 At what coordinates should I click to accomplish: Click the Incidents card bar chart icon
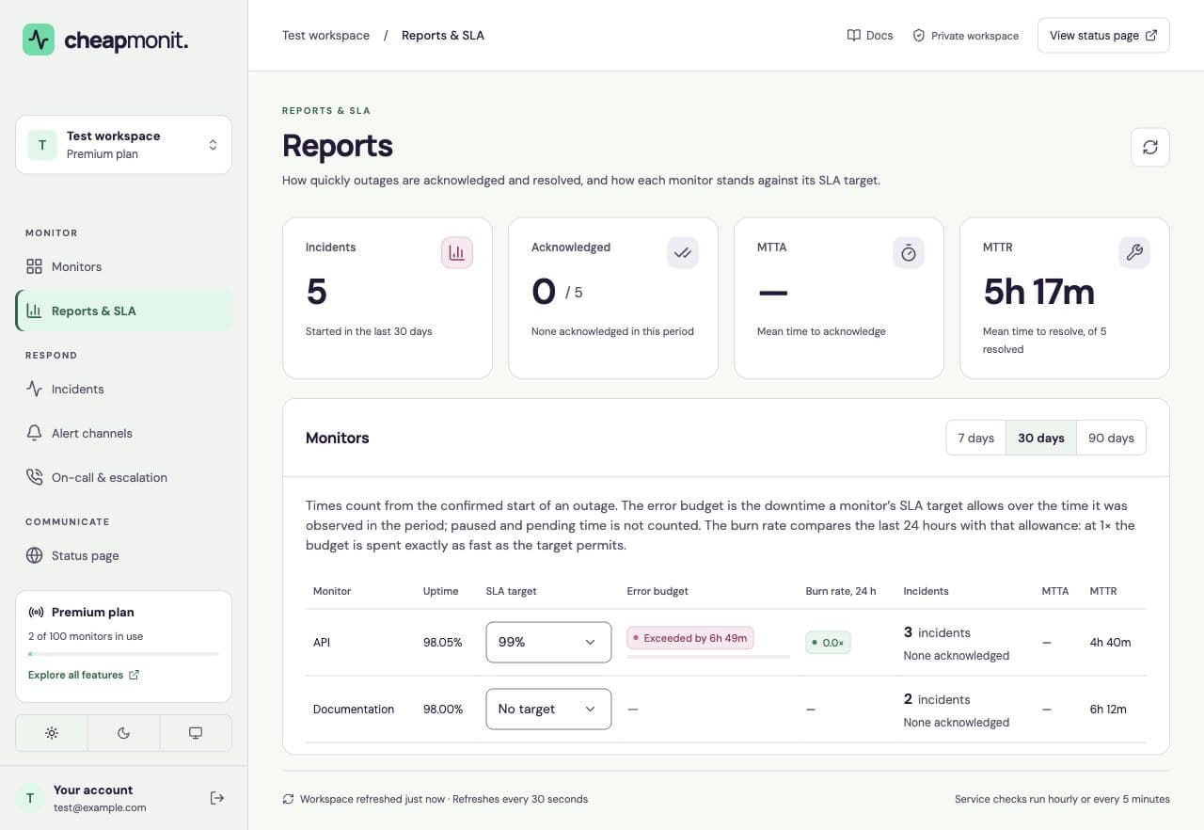tap(457, 252)
